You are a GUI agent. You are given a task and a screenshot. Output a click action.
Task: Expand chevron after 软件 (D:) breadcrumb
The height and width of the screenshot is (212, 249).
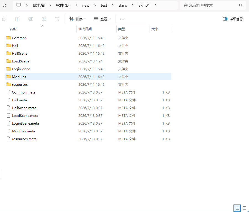tap(76, 5)
